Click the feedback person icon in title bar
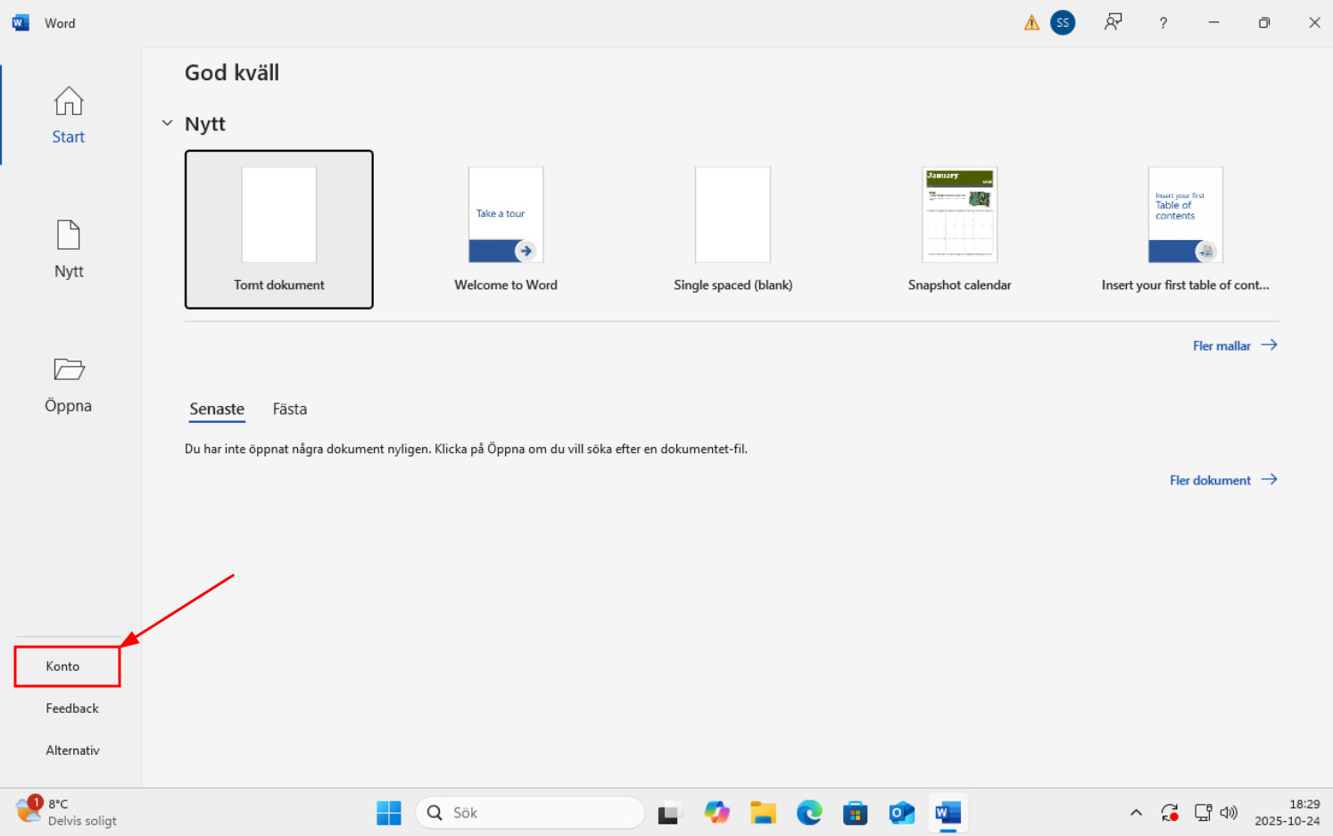This screenshot has width=1333, height=836. pyautogui.click(x=1113, y=23)
